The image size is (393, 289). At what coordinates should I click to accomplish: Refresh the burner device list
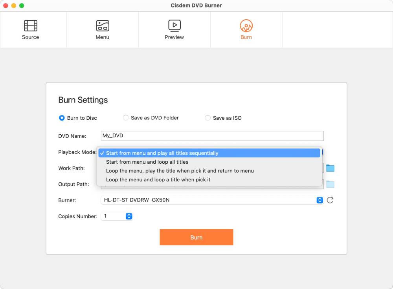click(330, 200)
